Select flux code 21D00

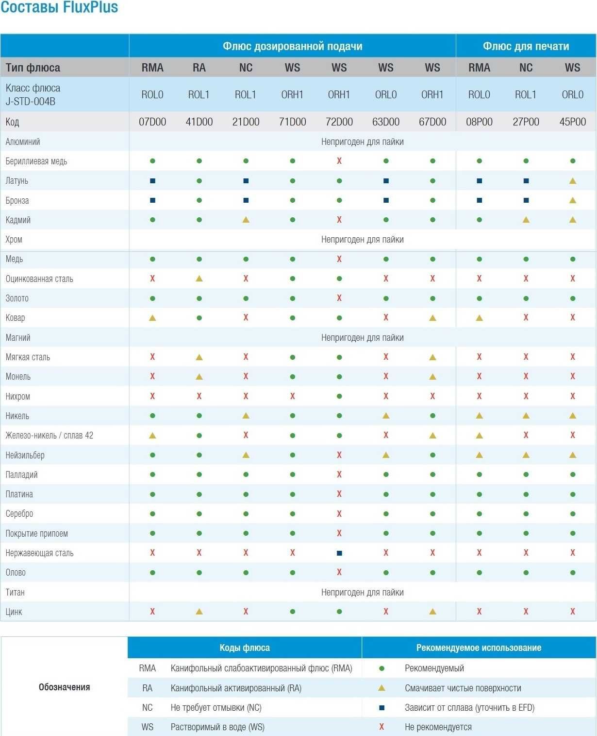[x=246, y=122]
